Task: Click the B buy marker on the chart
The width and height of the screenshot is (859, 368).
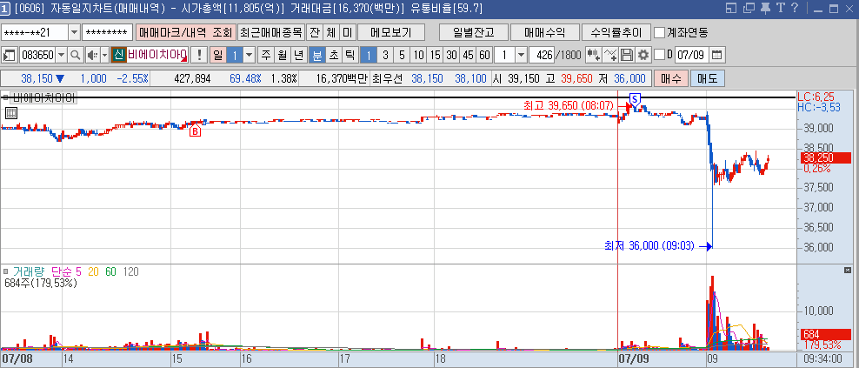Action: point(195,131)
